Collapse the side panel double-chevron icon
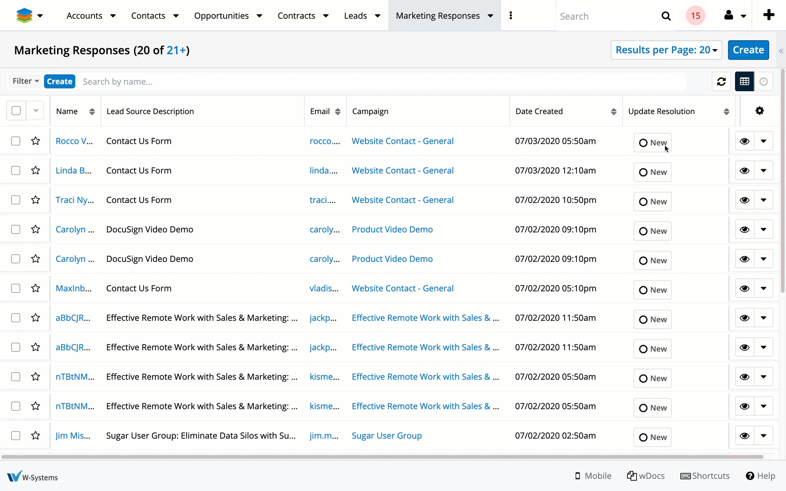This screenshot has width=786, height=491. click(781, 51)
